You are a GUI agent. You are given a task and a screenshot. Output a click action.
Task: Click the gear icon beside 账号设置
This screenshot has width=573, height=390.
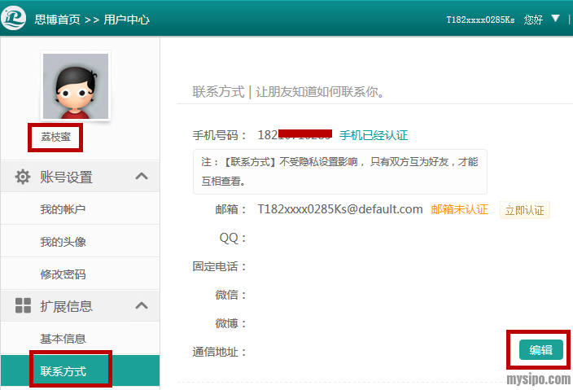click(x=23, y=177)
